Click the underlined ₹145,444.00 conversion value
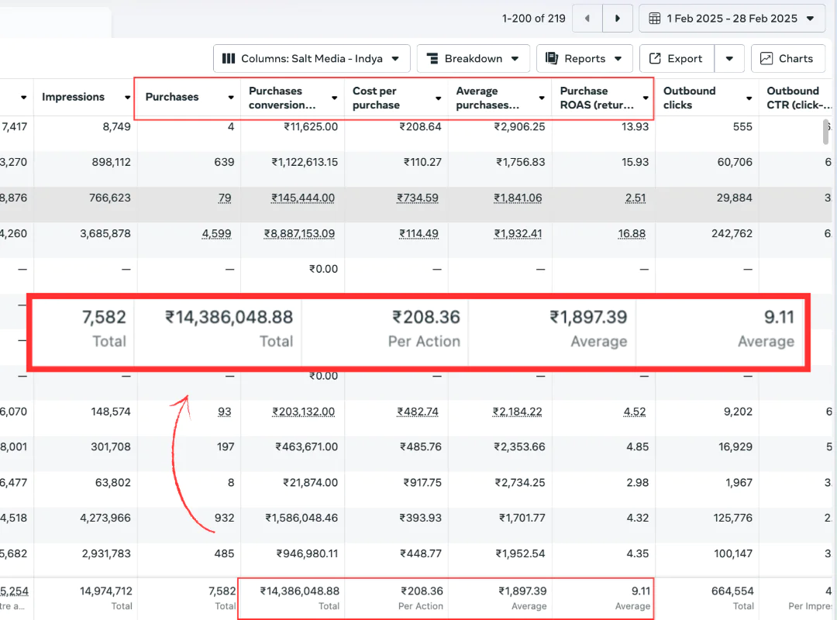Image resolution: width=837 pixels, height=620 pixels. (x=303, y=198)
